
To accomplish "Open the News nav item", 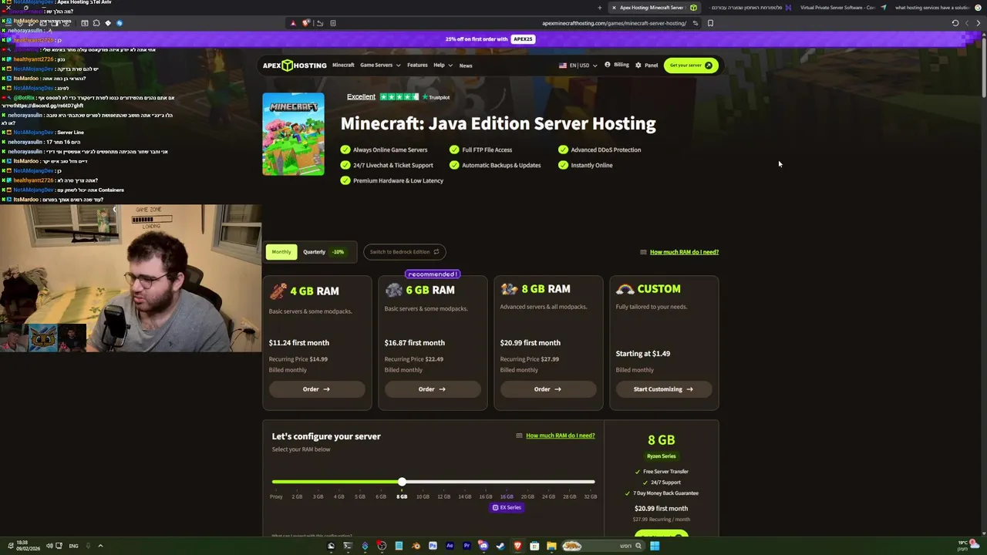I will tap(466, 66).
